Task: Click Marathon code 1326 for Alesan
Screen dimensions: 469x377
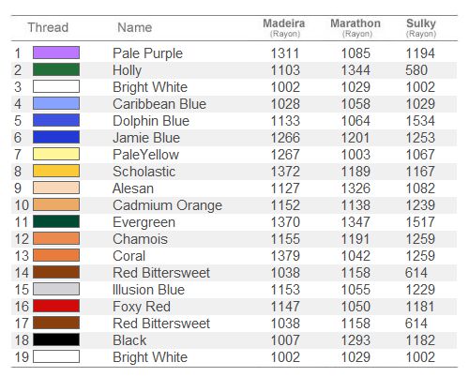Action: pyautogui.click(x=356, y=188)
